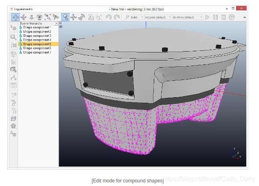
Task: Open user parameters window icon in sidebar
Action: pyautogui.click(x=14, y=86)
